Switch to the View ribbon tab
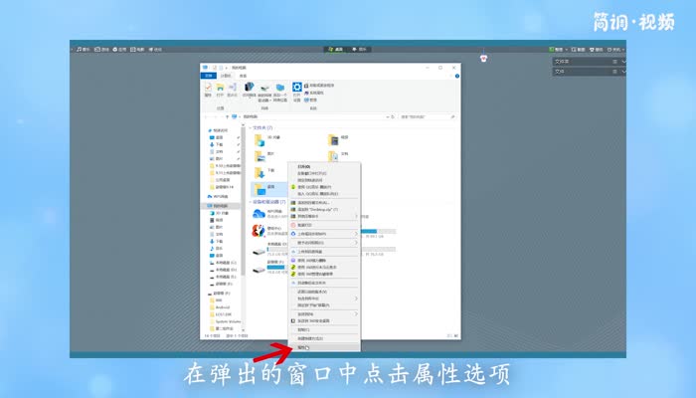Viewport: 696px width, 398px height. point(242,75)
